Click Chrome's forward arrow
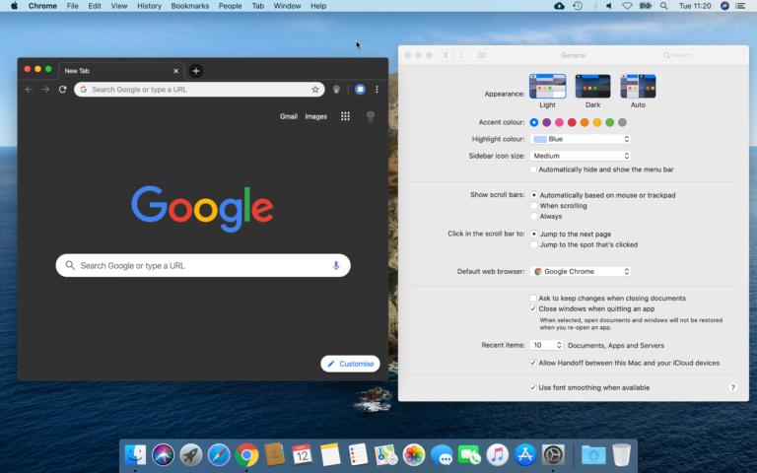Image resolution: width=757 pixels, height=473 pixels. click(x=45, y=90)
